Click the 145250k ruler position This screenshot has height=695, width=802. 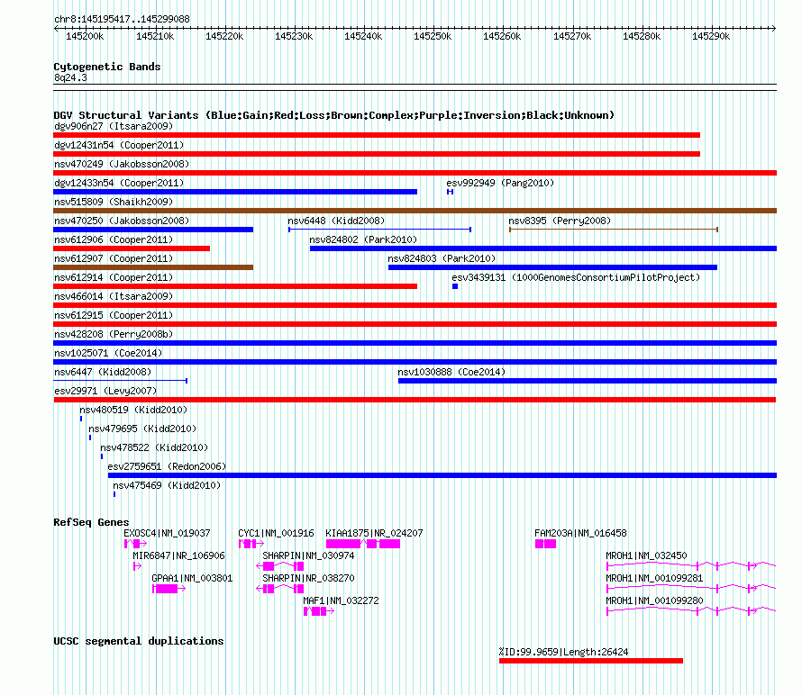coord(433,36)
